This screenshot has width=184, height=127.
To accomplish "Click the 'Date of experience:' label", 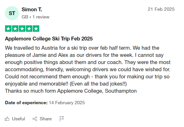I will [26, 103].
